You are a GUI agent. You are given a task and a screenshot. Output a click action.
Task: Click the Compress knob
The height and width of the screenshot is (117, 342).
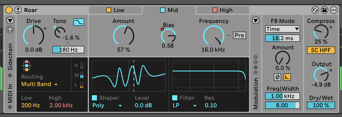[321, 32]
